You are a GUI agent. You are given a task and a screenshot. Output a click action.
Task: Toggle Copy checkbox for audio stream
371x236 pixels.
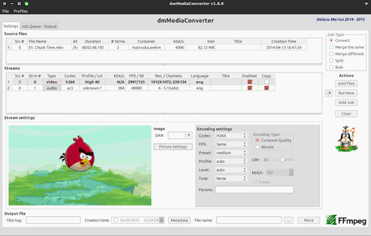click(x=266, y=88)
